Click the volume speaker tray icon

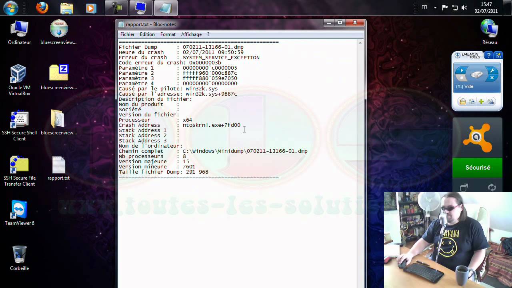pos(464,8)
